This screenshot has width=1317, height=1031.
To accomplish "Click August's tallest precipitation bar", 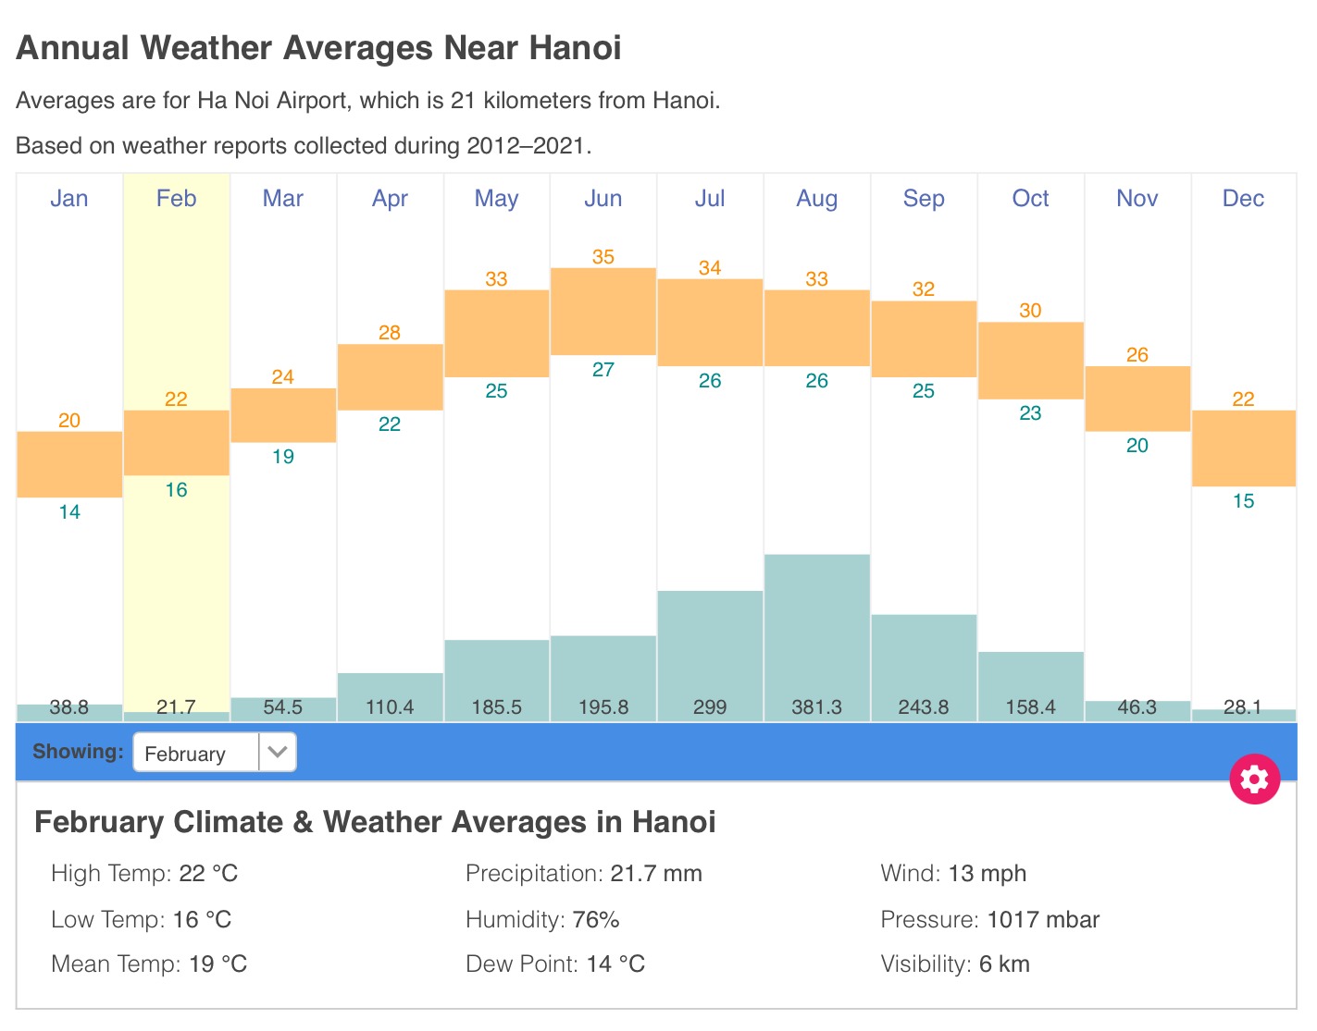I will [816, 629].
